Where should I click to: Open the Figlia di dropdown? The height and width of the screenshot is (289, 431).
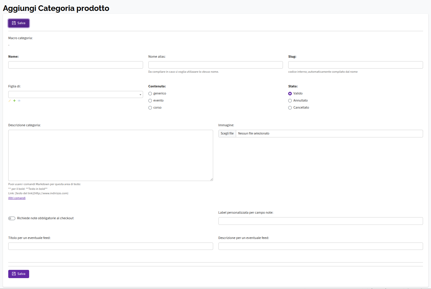[76, 94]
